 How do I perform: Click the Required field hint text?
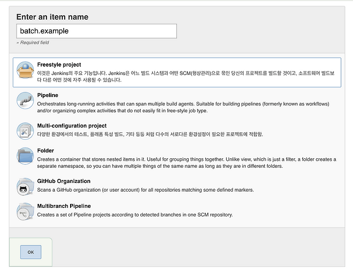pyautogui.click(x=33, y=43)
